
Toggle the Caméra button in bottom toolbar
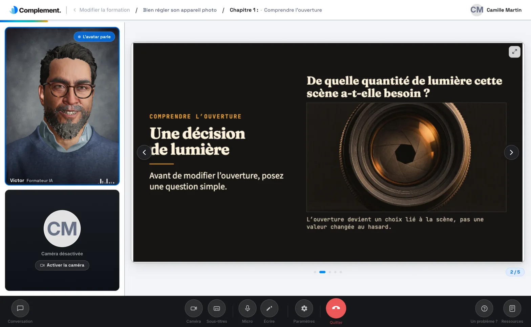(x=193, y=308)
